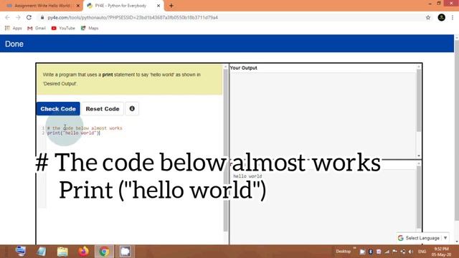Launch Firefox from the taskbar
This screenshot has height=258, width=459.
click(x=83, y=252)
